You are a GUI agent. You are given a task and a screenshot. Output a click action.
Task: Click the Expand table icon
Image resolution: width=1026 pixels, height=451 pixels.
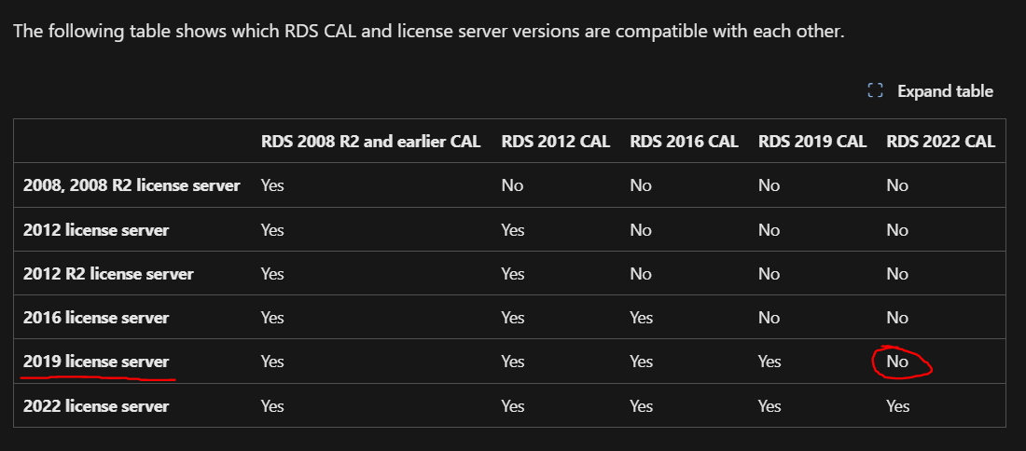tap(875, 91)
